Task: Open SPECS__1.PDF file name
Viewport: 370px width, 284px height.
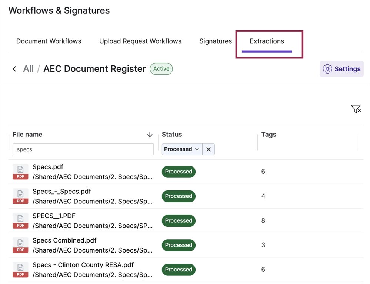Action: click(54, 216)
